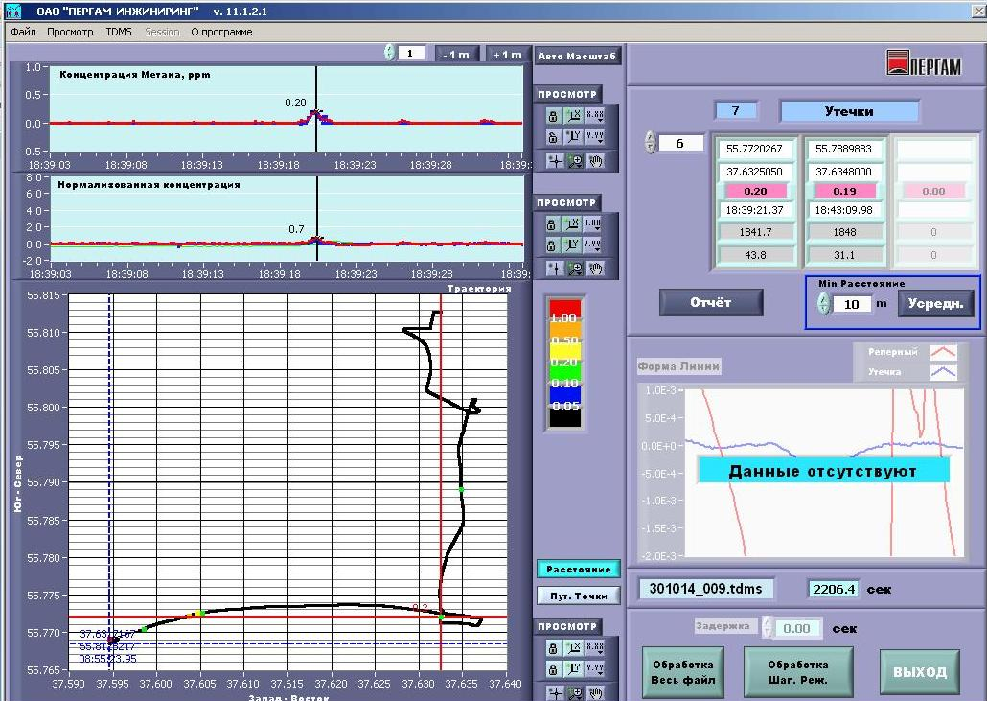Viewport: 987px width, 701px height.
Task: Click the Авто Масштаб button
Action: pos(577,56)
